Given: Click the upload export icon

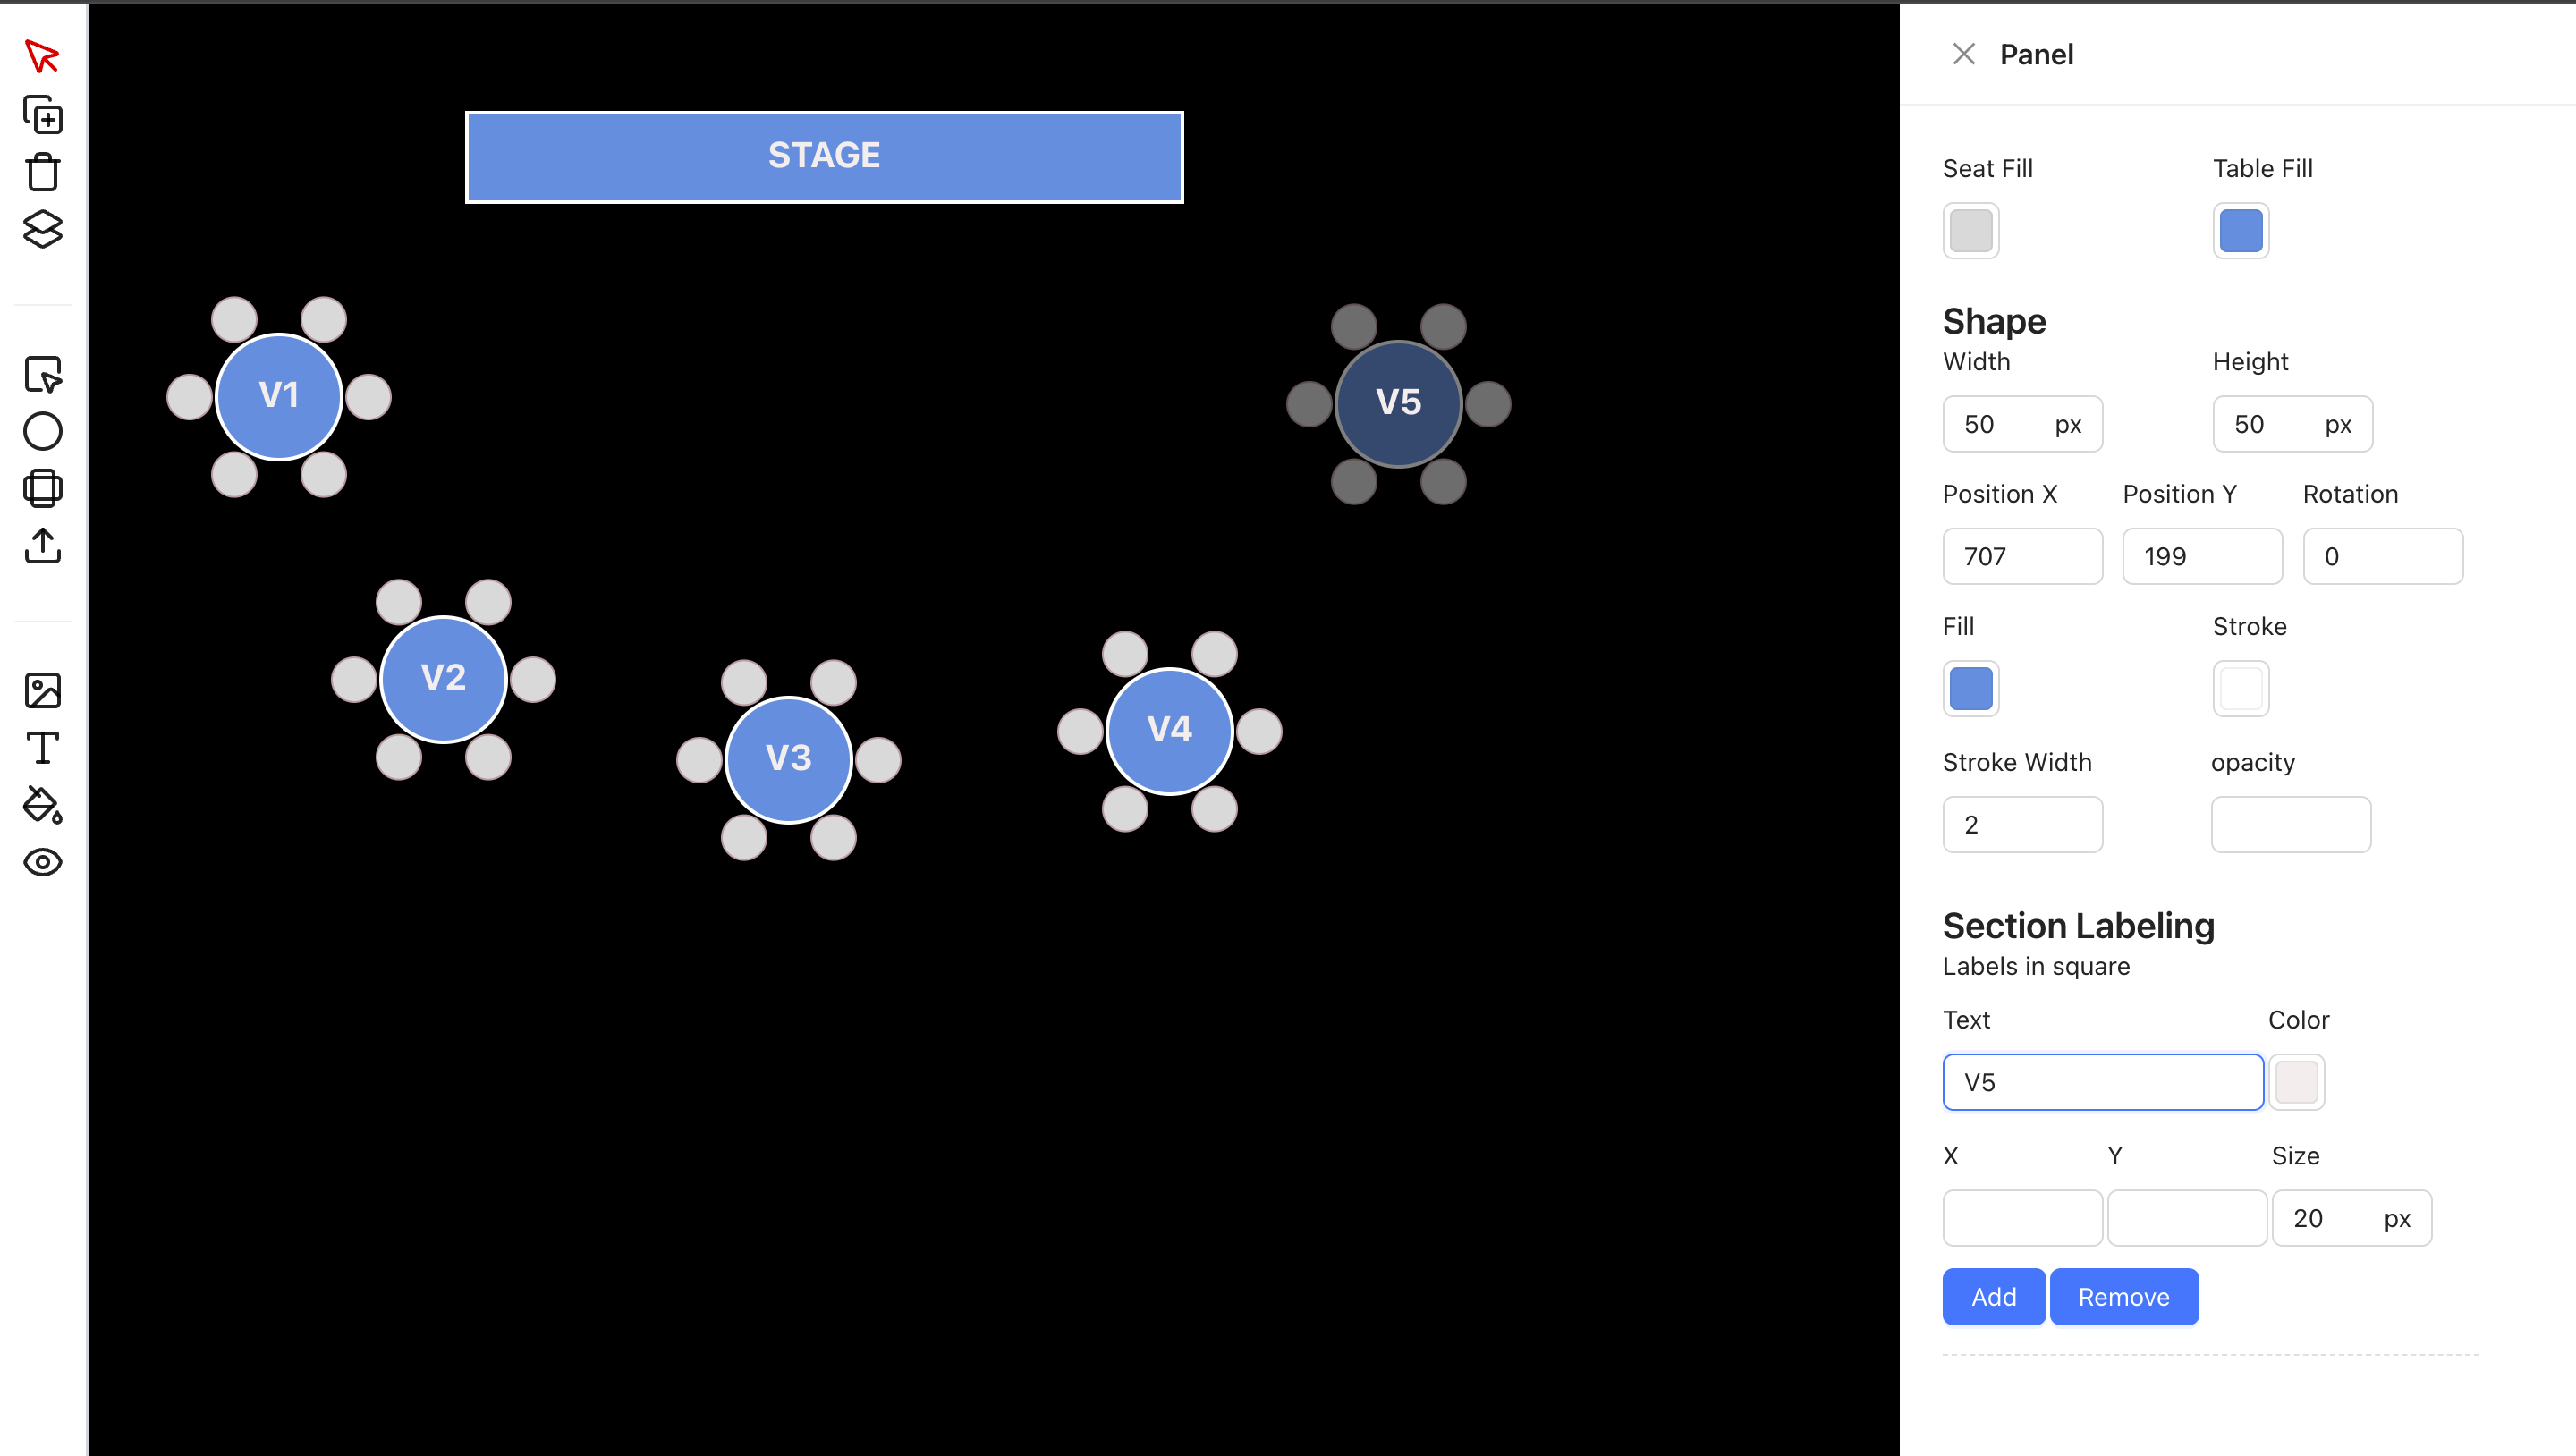Looking at the screenshot, I should pos(42,545).
